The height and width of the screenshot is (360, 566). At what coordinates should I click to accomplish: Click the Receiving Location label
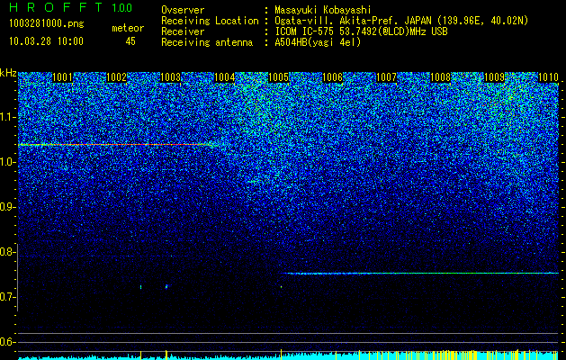210,21
